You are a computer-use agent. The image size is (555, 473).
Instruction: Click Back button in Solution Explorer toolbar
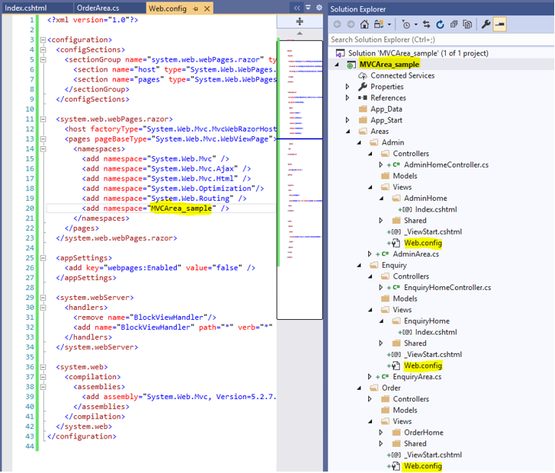337,24
